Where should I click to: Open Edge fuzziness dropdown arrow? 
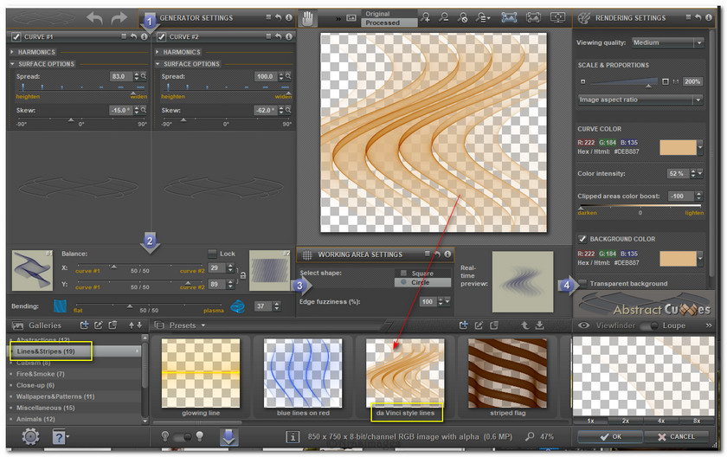(447, 301)
